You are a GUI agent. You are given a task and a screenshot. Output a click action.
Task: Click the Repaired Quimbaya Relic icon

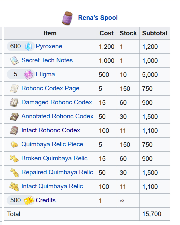coord(14,173)
